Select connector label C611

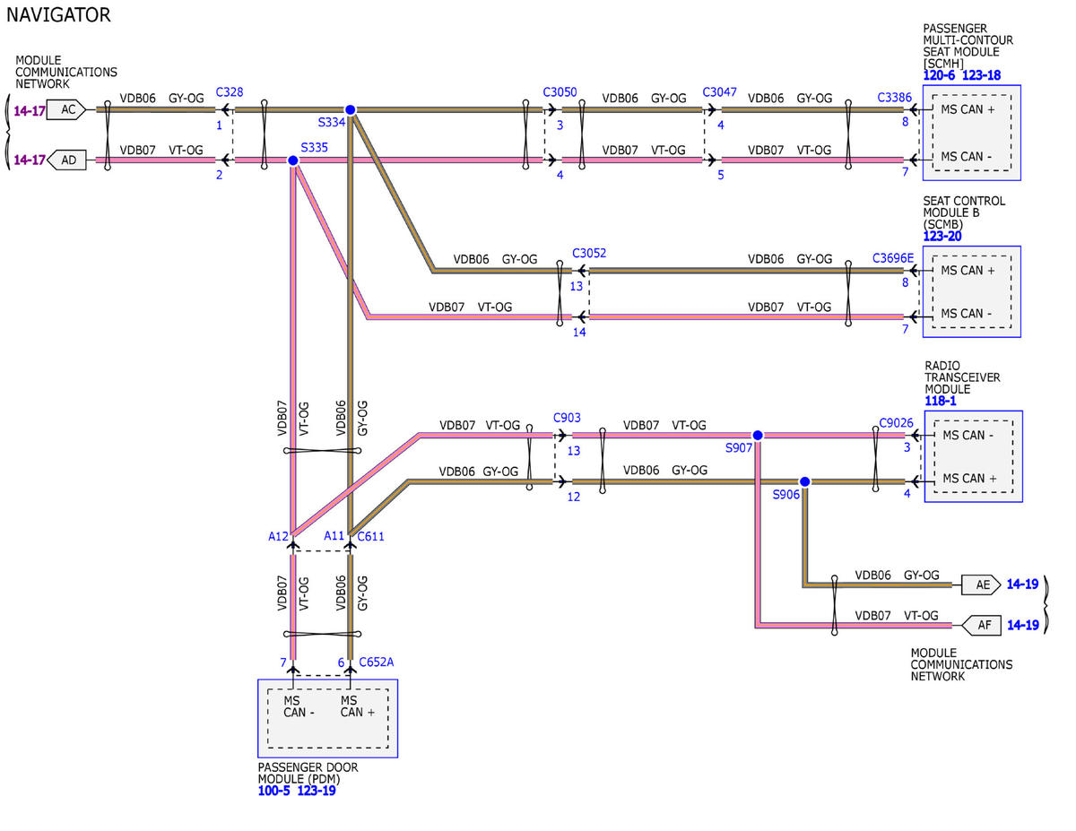tap(370, 536)
